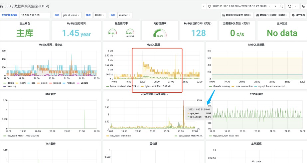Viewport: 307px width, 163px height.
Task: Open 数据库/分片监控 (分钟级) link
Action: coord(271,15)
